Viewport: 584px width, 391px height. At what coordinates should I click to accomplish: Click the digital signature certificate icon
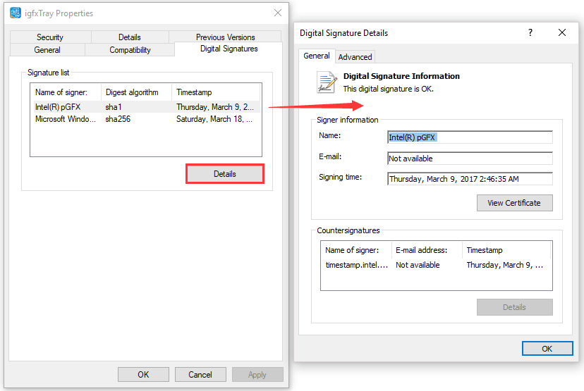point(326,82)
